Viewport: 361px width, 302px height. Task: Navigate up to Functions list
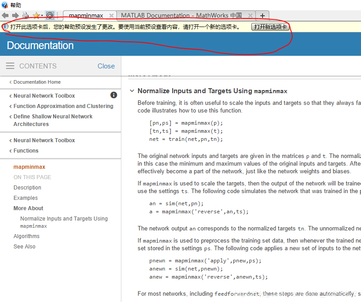coord(26,151)
